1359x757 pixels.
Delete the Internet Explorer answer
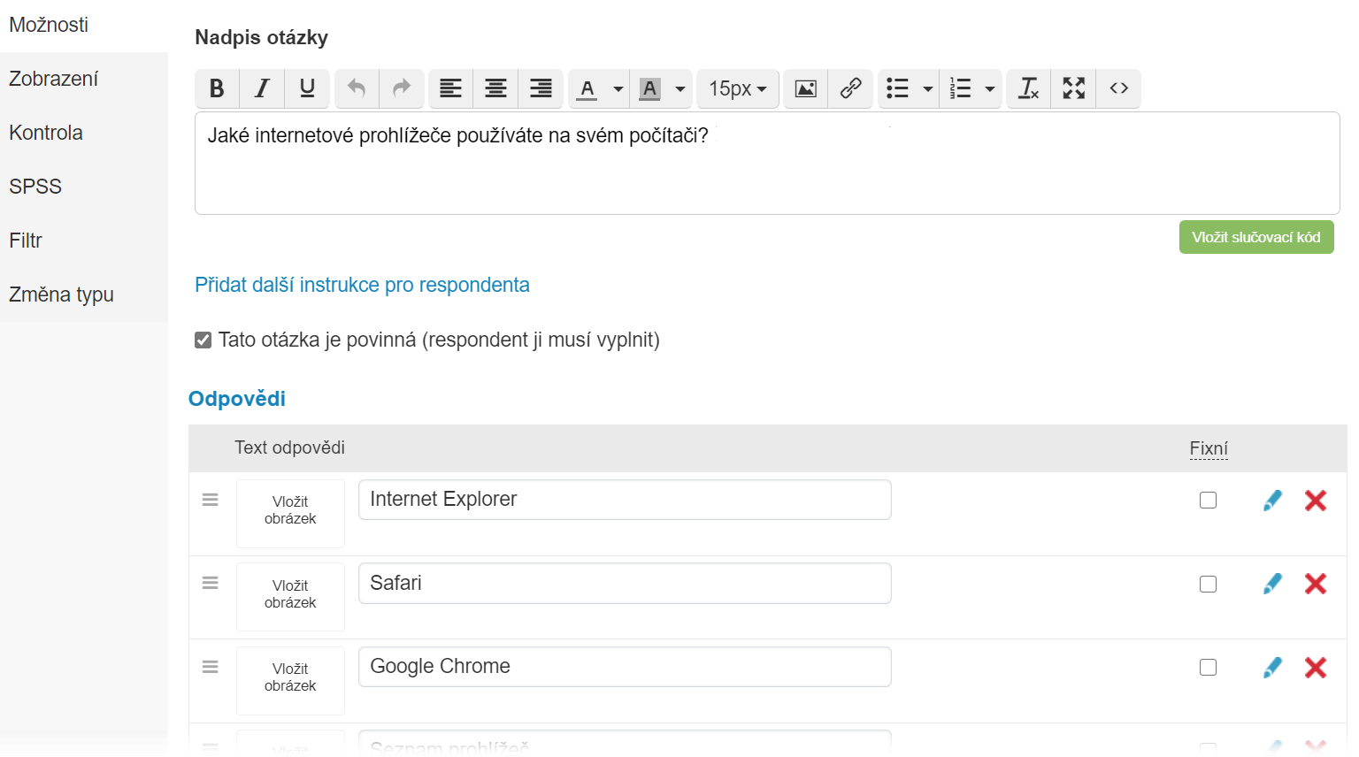click(x=1316, y=501)
